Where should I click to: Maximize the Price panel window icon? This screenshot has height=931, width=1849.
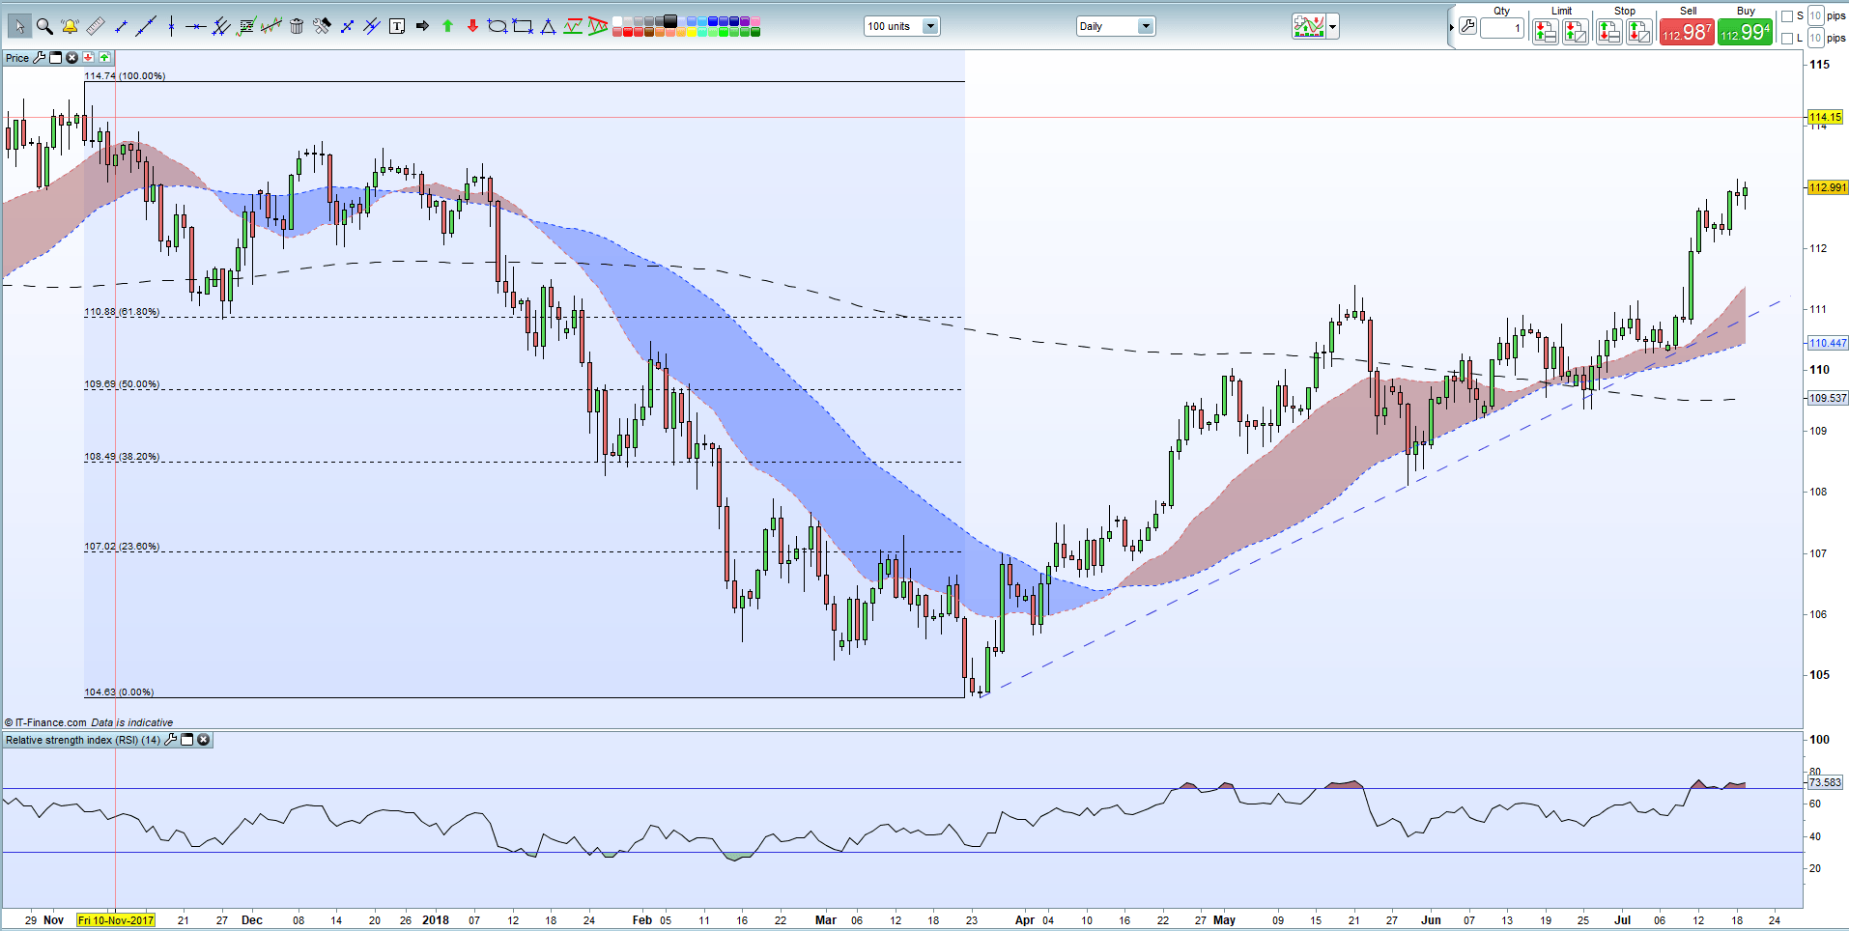(55, 58)
